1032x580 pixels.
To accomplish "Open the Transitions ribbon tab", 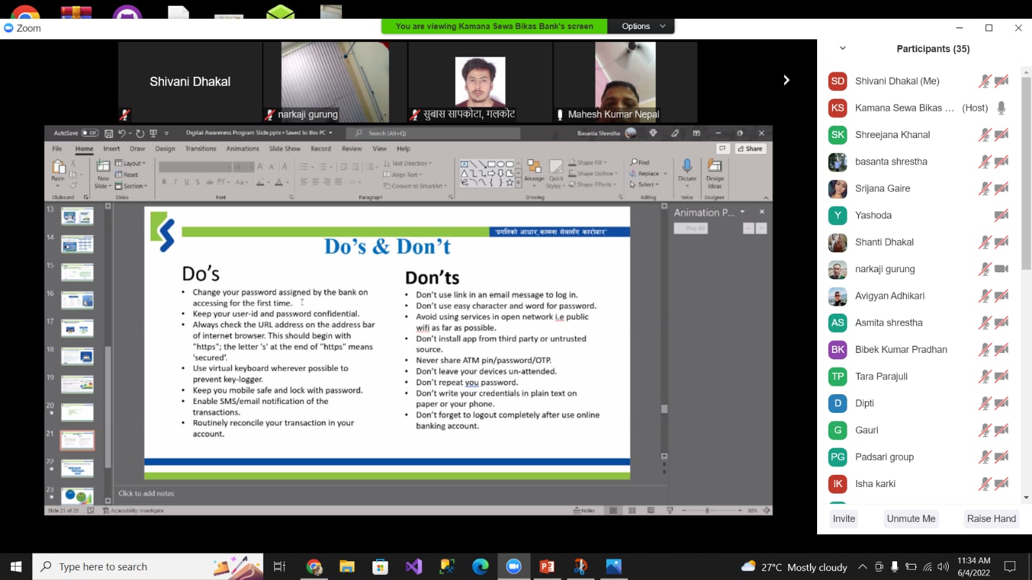I will click(201, 148).
